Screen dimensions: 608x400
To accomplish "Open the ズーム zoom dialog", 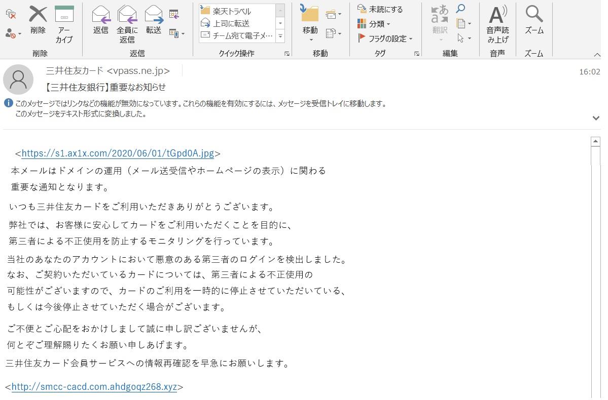I will pos(534,20).
